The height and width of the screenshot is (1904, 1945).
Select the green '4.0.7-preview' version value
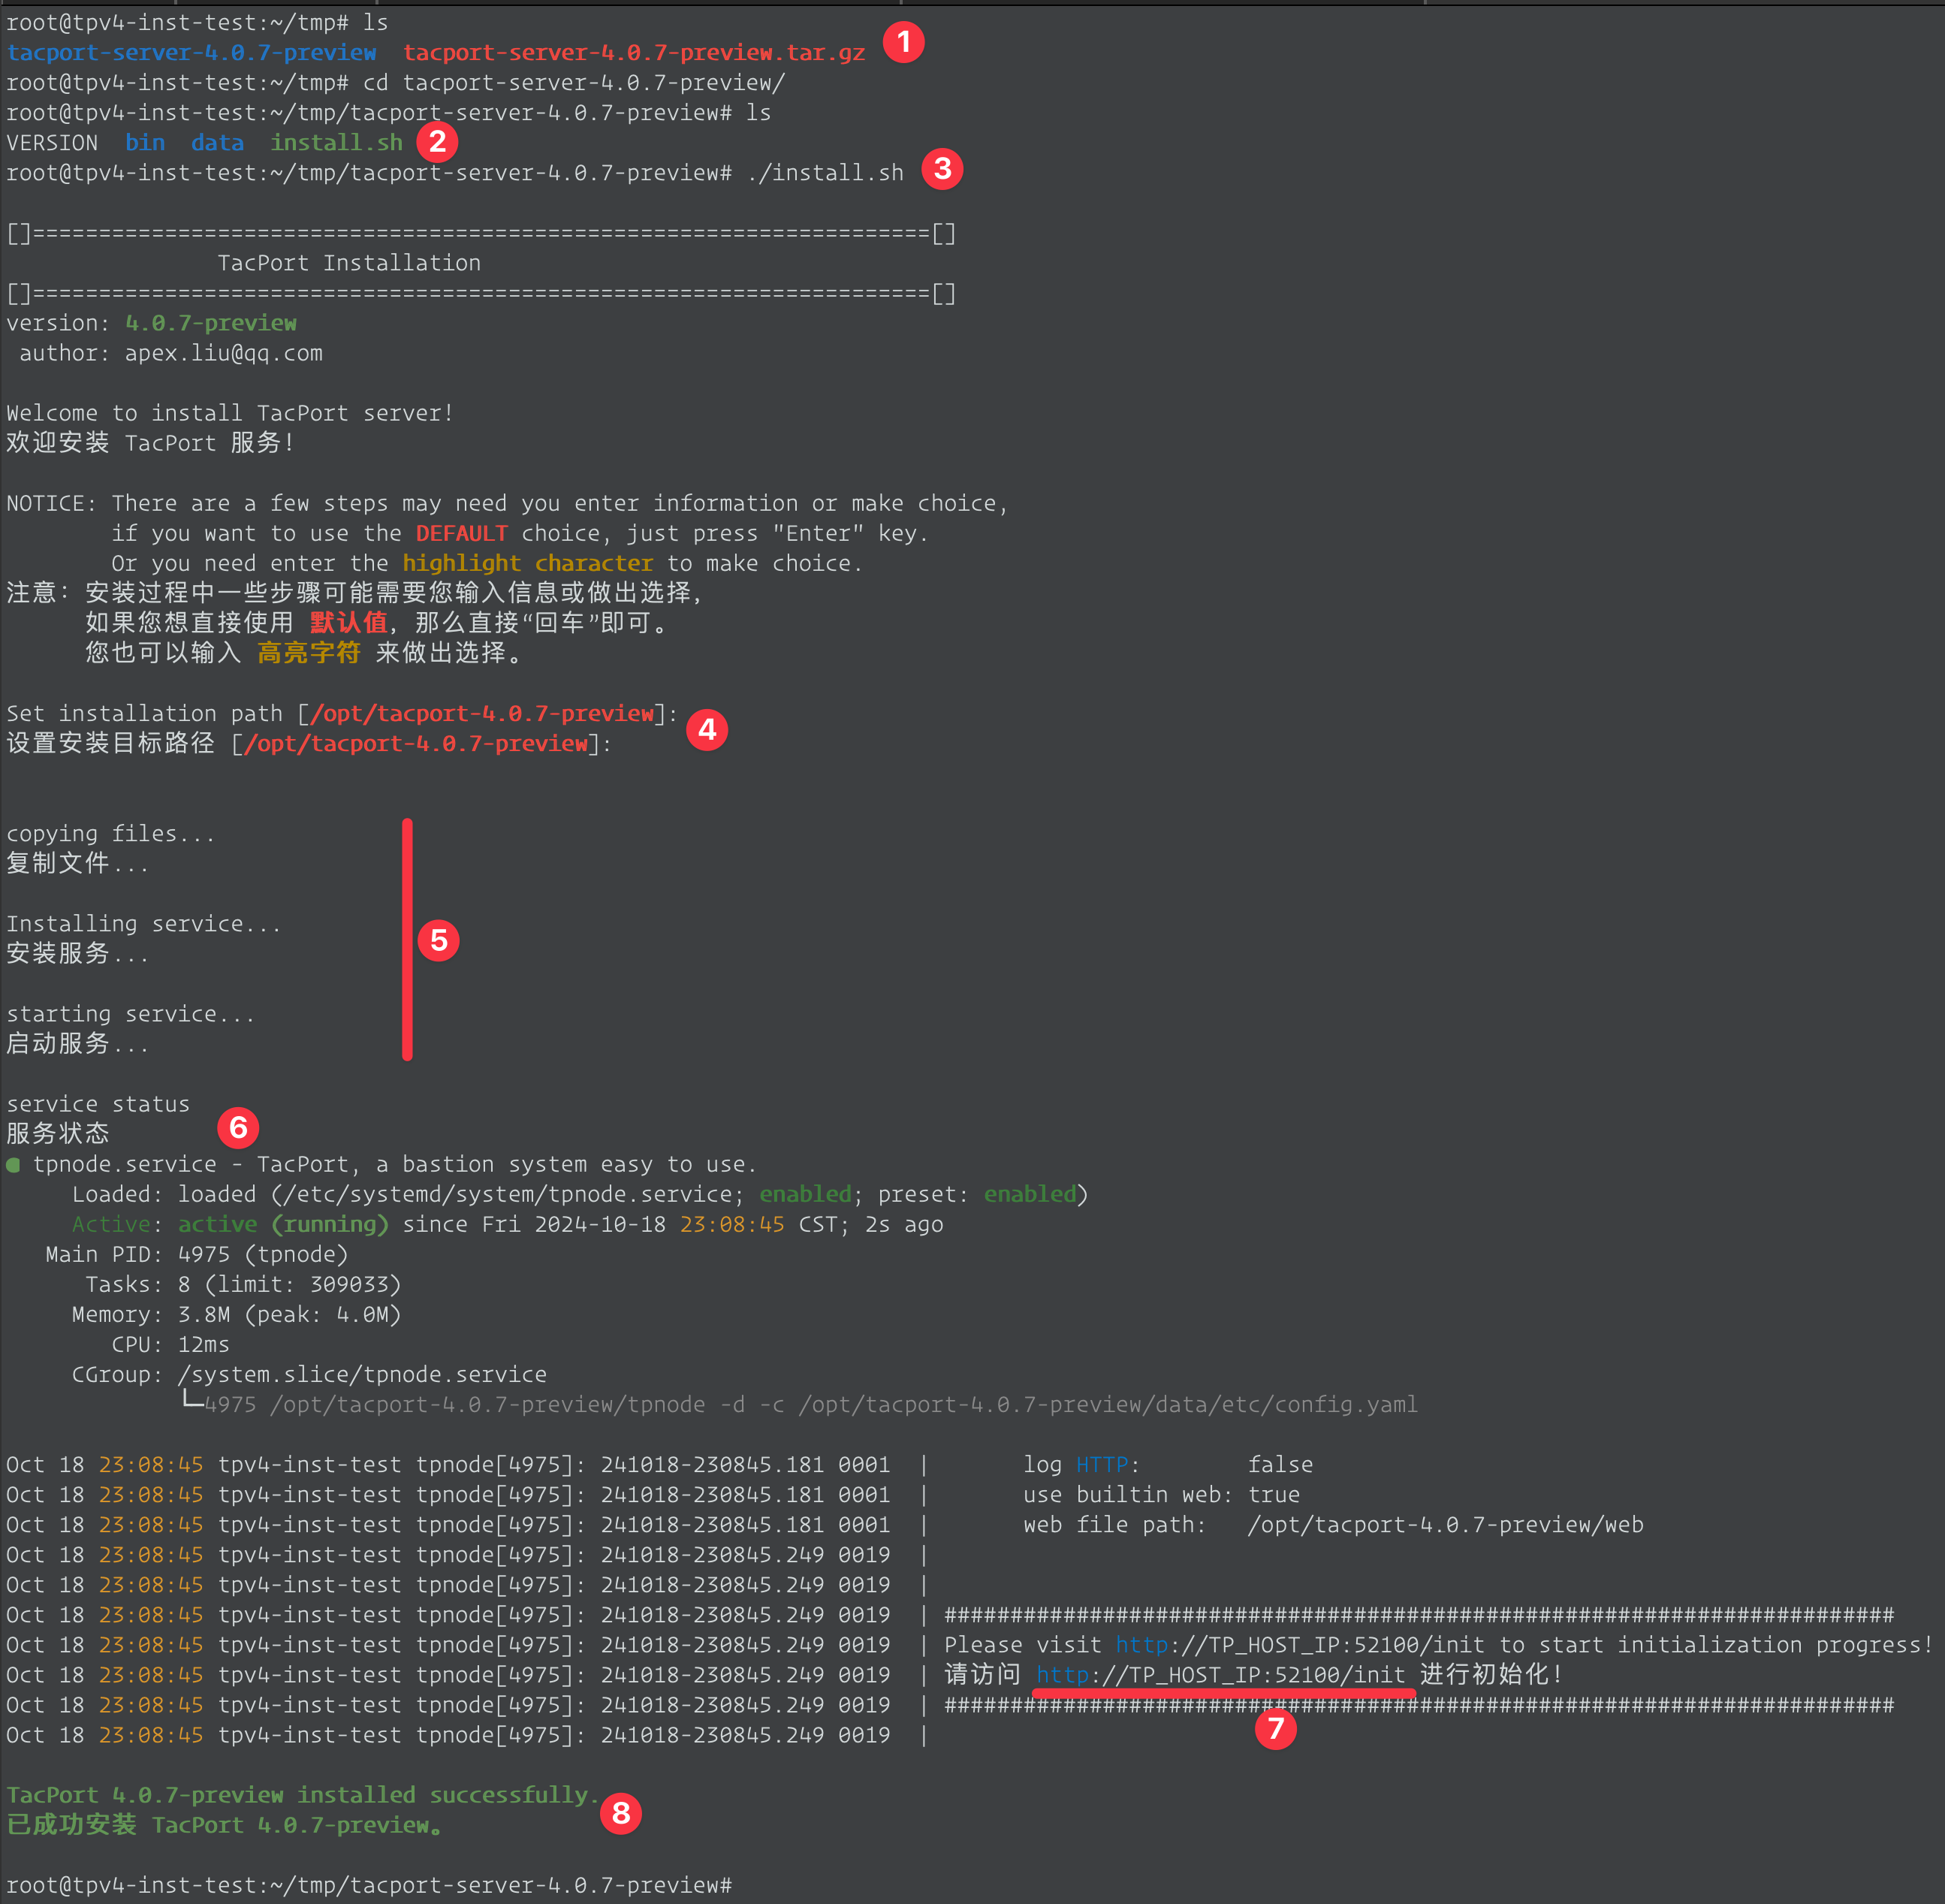point(211,323)
